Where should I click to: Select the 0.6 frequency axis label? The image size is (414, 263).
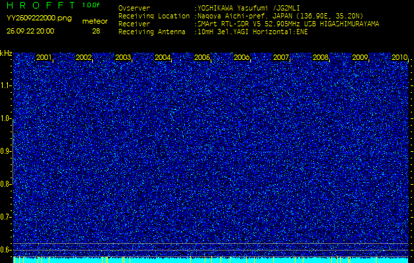point(5,250)
